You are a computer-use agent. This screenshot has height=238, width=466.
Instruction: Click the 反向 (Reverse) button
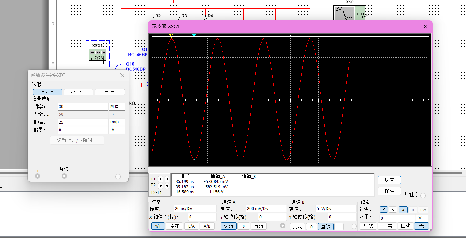point(389,180)
